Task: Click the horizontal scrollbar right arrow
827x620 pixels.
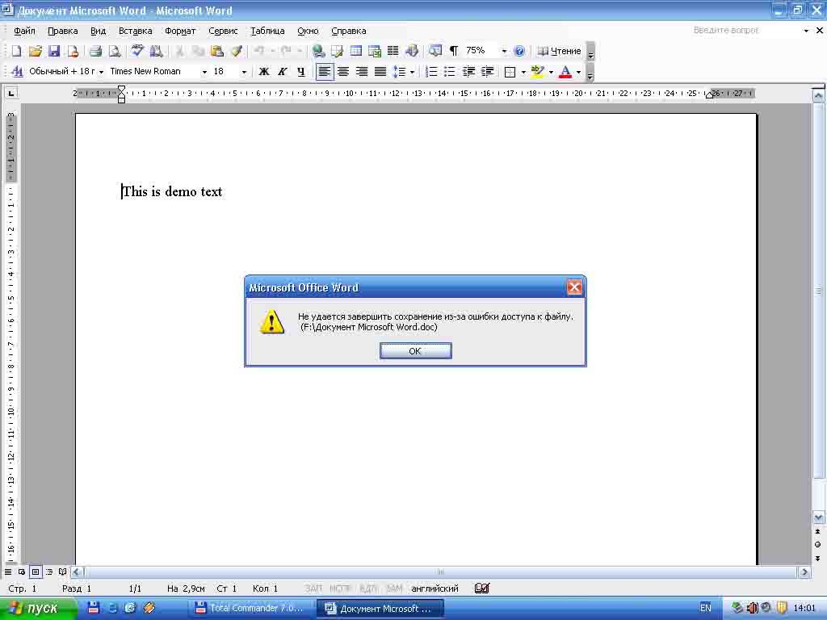Action: pos(804,572)
